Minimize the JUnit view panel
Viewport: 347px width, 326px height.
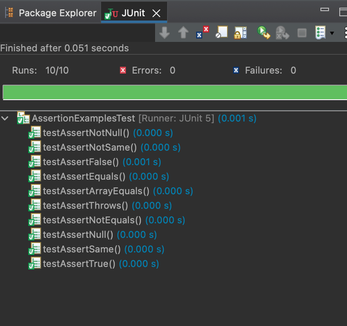[324, 9]
